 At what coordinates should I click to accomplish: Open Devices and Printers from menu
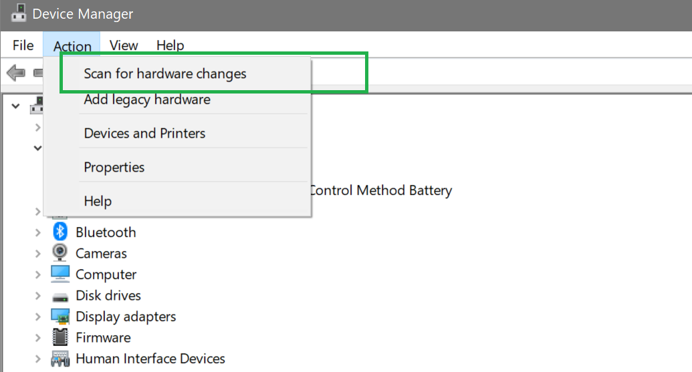point(145,133)
